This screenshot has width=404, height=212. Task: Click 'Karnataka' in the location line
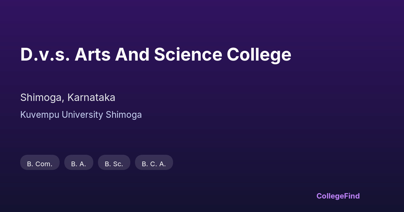[91, 98]
